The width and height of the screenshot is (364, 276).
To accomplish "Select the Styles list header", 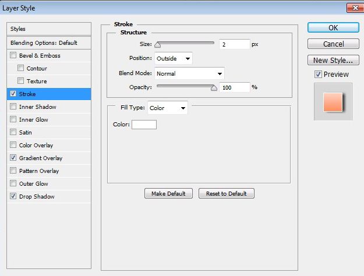I will (x=50, y=29).
